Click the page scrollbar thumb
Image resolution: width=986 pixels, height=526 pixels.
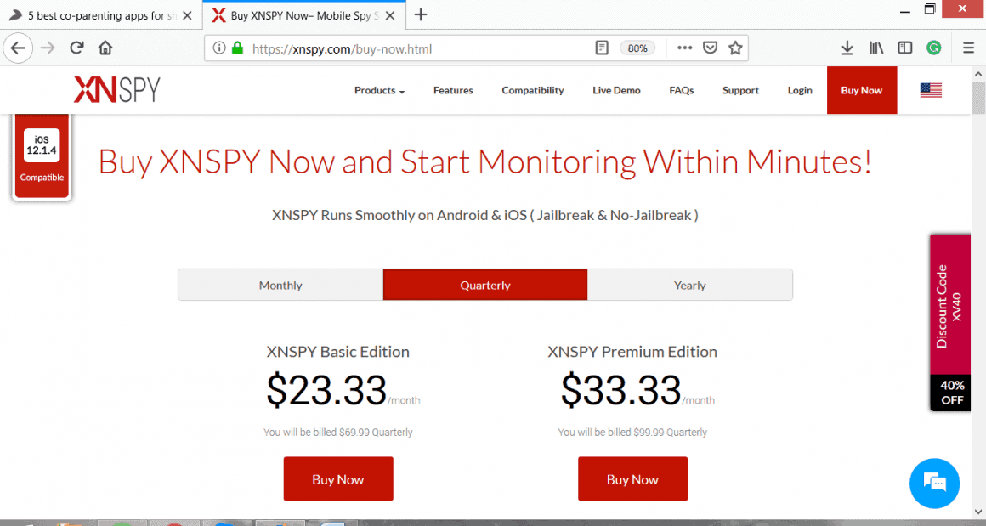pyautogui.click(x=978, y=98)
